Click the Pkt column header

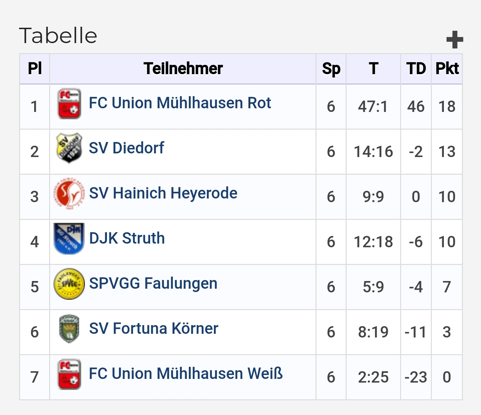(x=447, y=69)
